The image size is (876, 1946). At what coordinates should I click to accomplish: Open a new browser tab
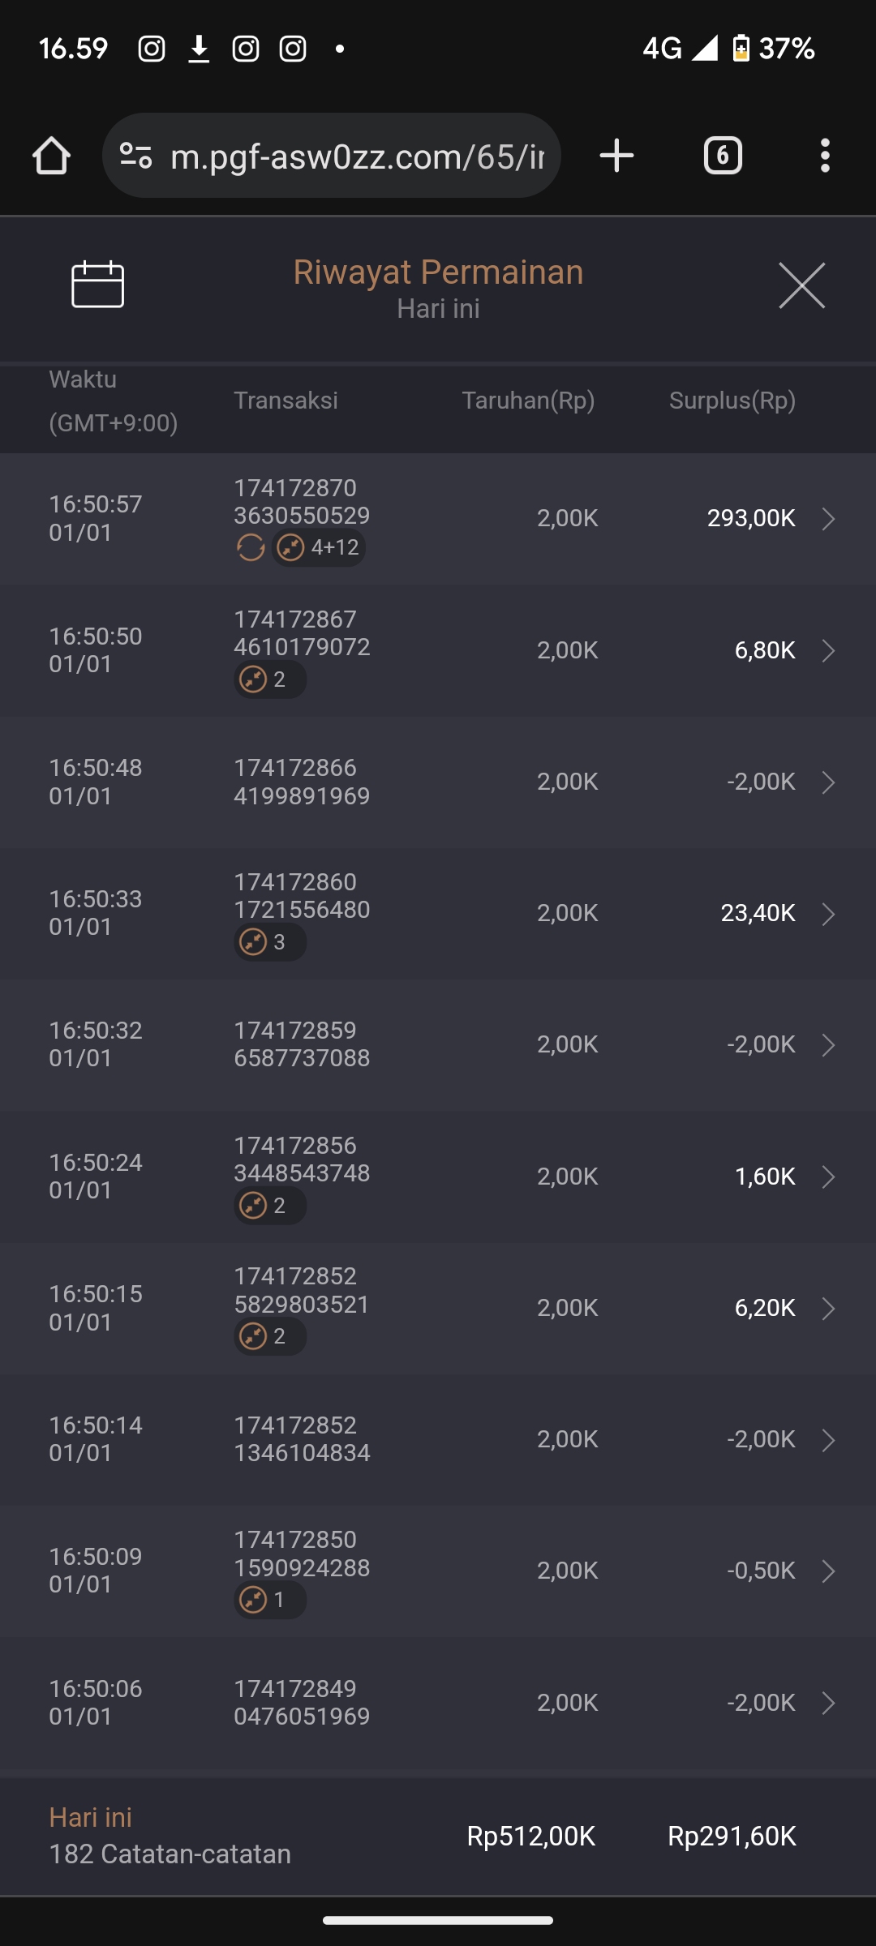point(616,156)
